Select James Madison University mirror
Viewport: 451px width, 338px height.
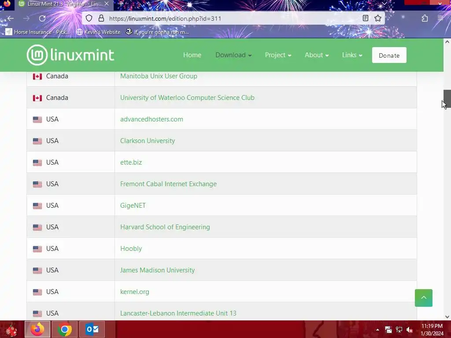click(x=157, y=270)
